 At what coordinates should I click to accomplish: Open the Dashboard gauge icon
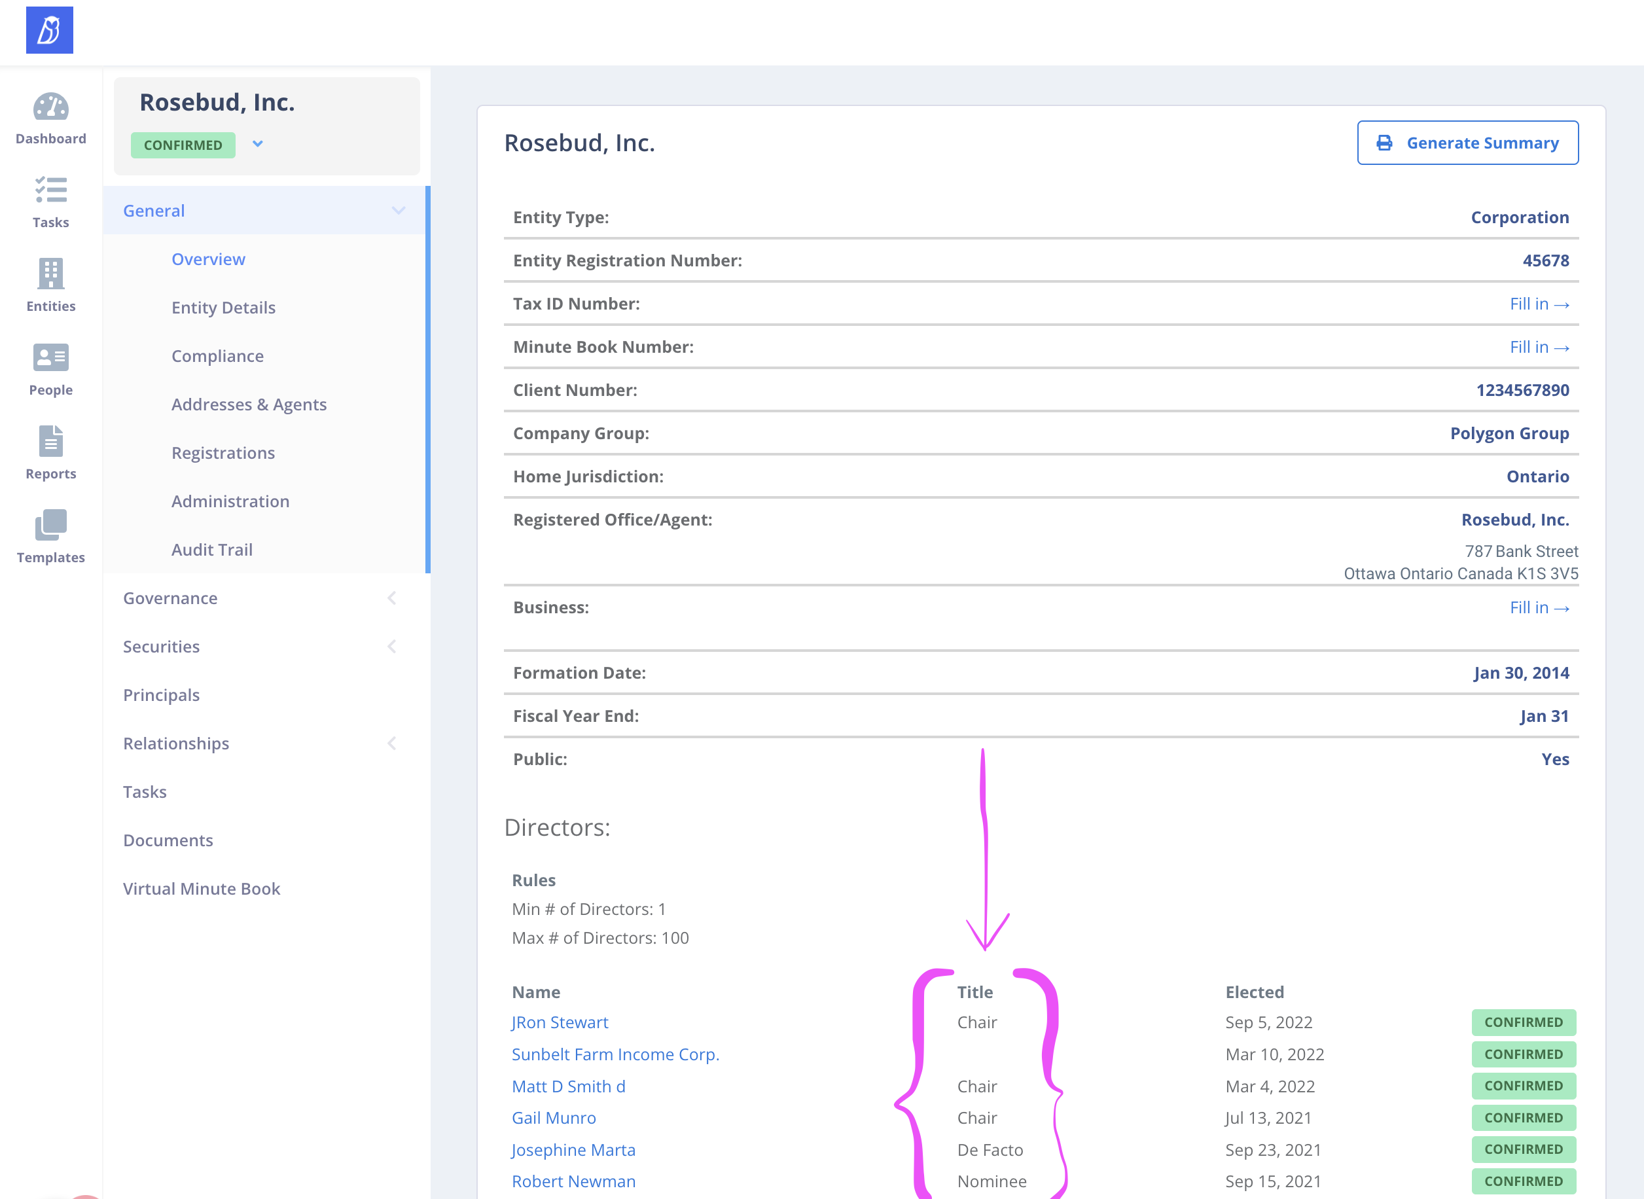[51, 107]
